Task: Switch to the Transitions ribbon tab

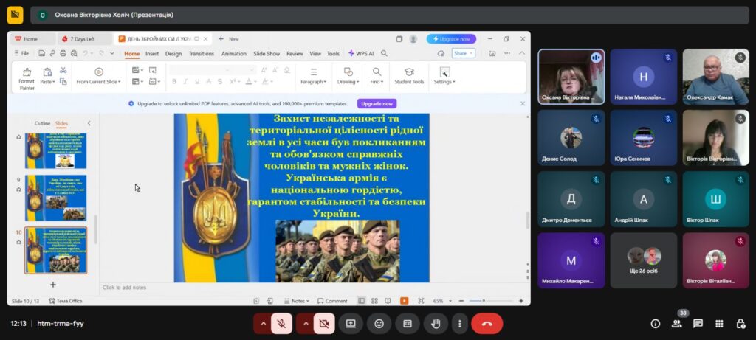Action: 201,53
